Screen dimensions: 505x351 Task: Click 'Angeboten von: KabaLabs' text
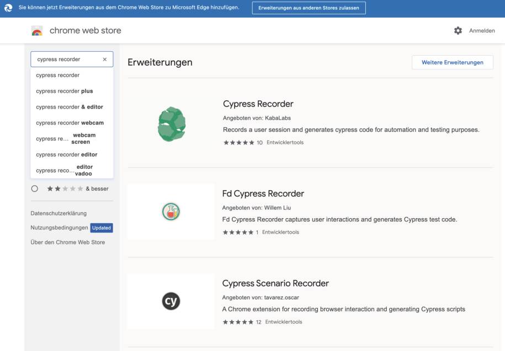pyautogui.click(x=257, y=118)
